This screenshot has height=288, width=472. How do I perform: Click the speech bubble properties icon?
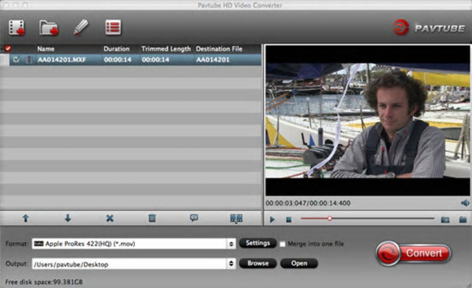pyautogui.click(x=194, y=218)
